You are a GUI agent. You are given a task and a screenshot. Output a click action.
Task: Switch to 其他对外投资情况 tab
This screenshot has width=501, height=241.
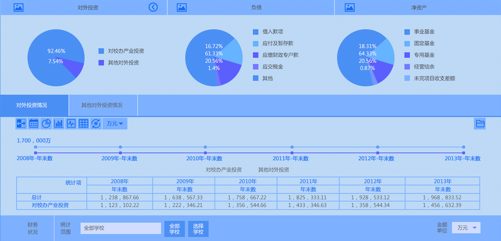tap(102, 105)
